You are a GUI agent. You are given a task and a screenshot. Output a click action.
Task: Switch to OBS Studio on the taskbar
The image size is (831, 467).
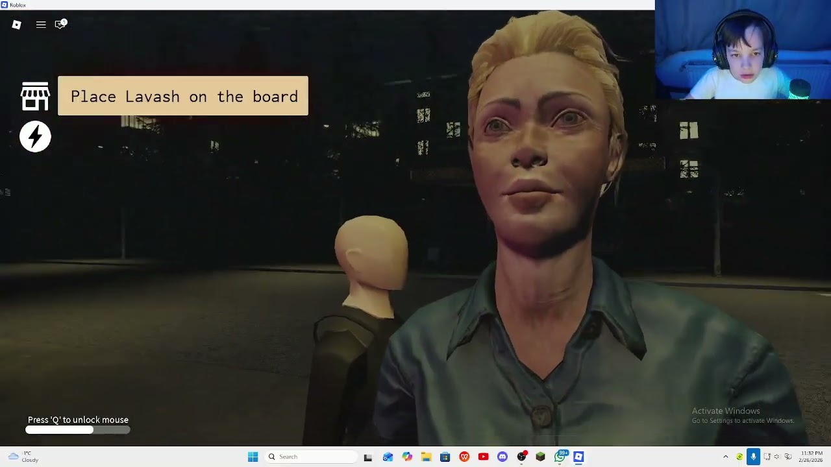(521, 457)
